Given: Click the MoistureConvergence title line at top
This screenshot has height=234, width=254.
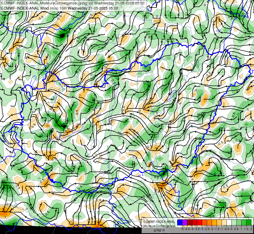Looking at the screenshot, I should (73, 3).
